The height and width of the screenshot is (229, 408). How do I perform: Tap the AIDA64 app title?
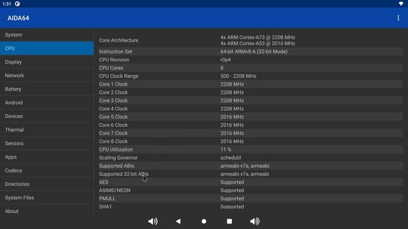coord(18,18)
